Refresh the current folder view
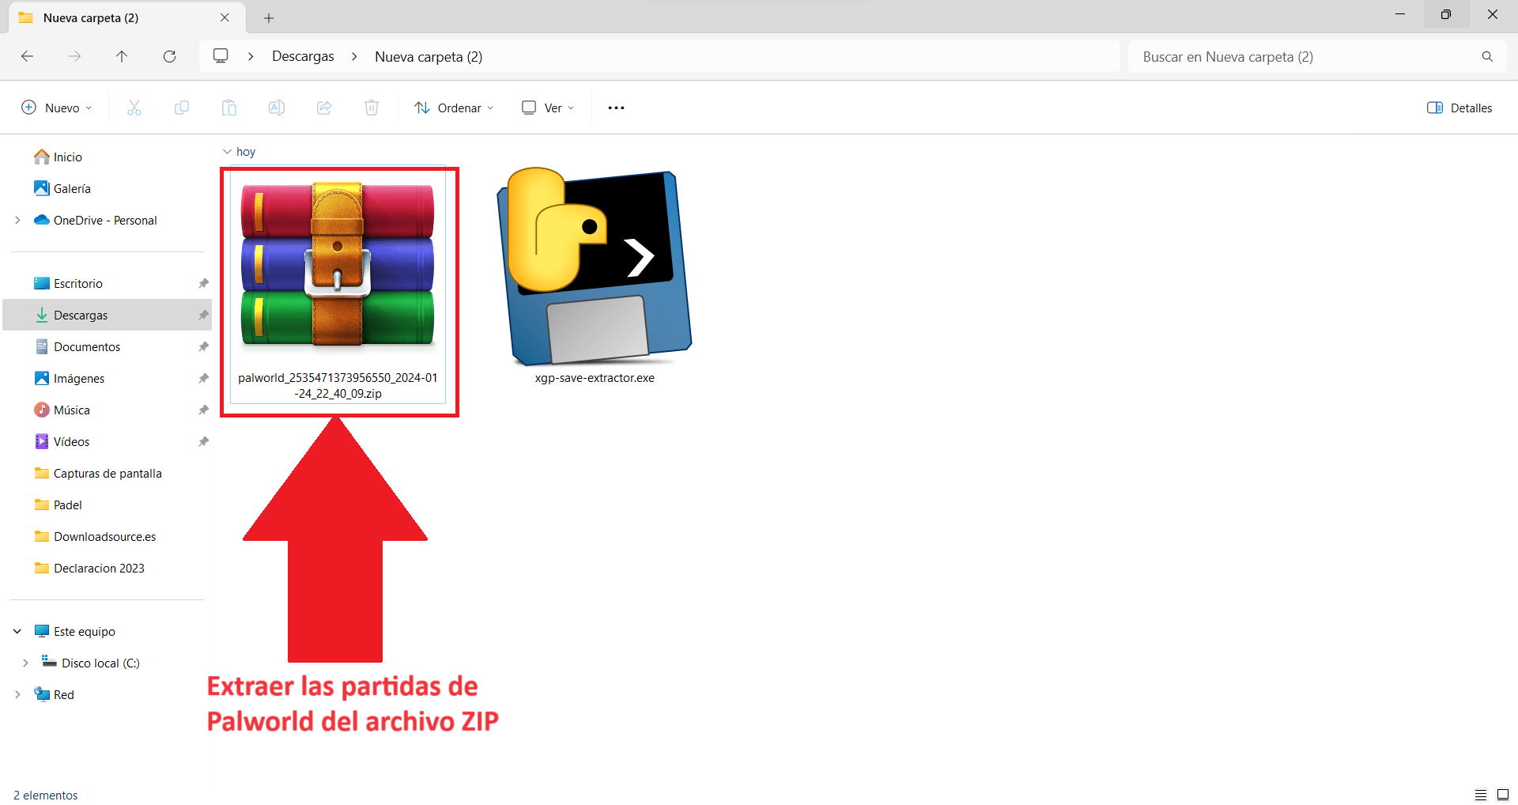The image size is (1518, 805). click(169, 56)
